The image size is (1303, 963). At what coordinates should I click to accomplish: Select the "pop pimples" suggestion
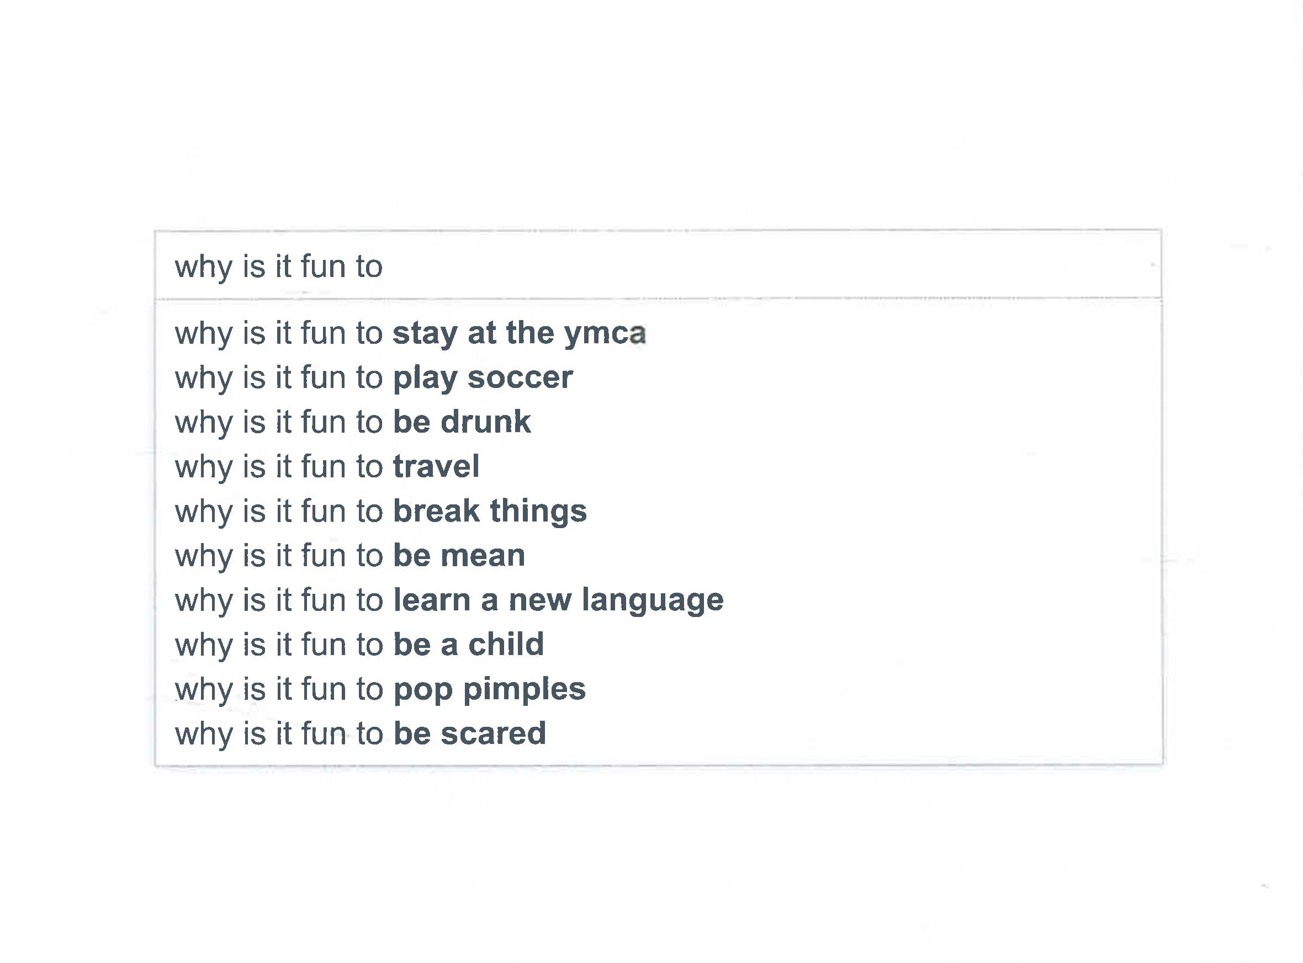click(x=379, y=689)
